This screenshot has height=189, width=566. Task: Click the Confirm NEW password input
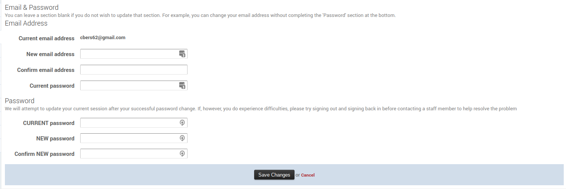pos(129,154)
